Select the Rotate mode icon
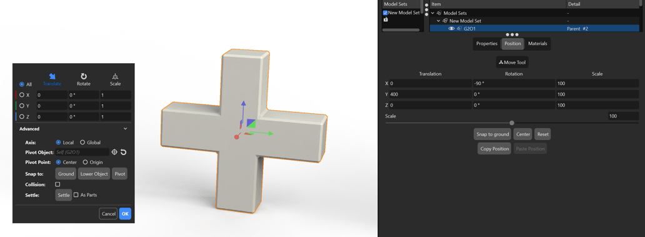The image size is (645, 237). pyautogui.click(x=84, y=76)
